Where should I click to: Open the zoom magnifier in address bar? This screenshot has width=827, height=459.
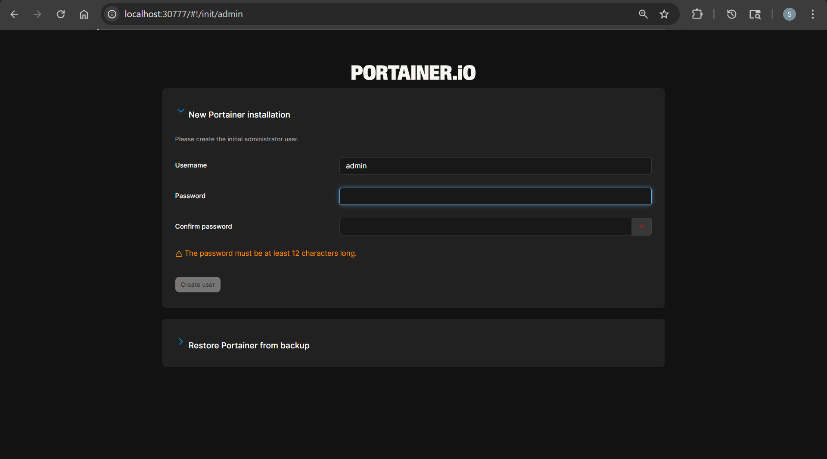[643, 14]
